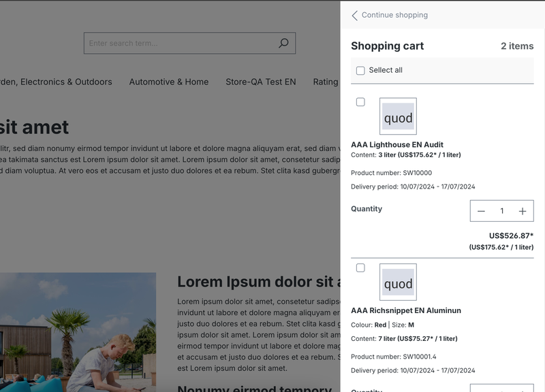Check the AAA Richsnippet EN Aluminun item checkbox
This screenshot has height=392, width=545.
pos(360,268)
